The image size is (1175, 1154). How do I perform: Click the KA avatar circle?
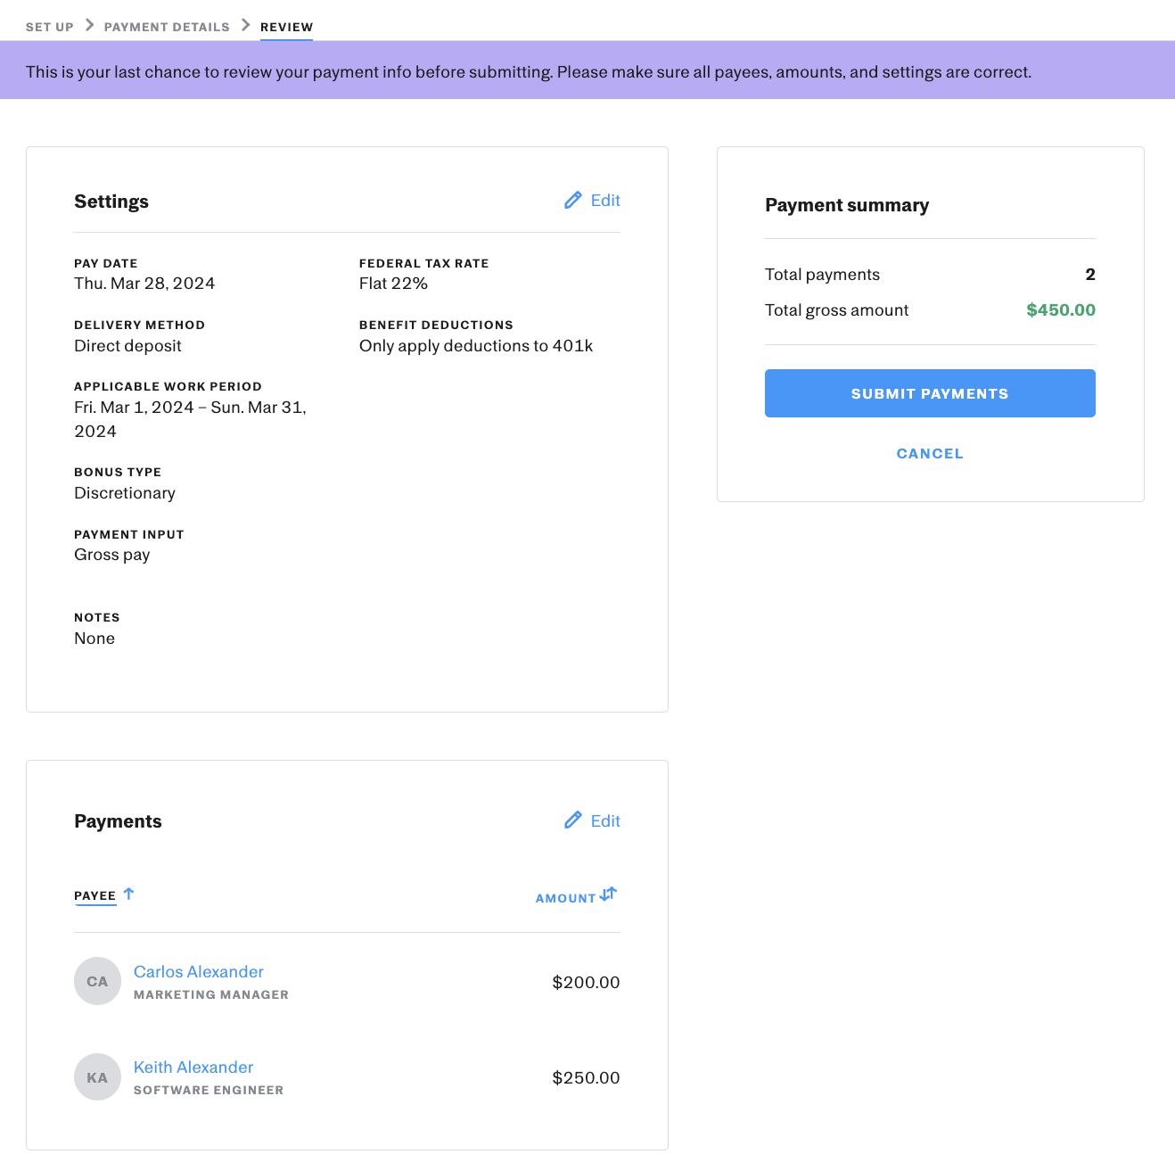point(97,1077)
